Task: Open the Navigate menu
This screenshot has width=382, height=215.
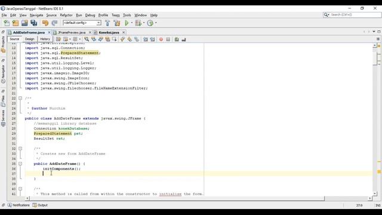Action: pyautogui.click(x=36, y=15)
